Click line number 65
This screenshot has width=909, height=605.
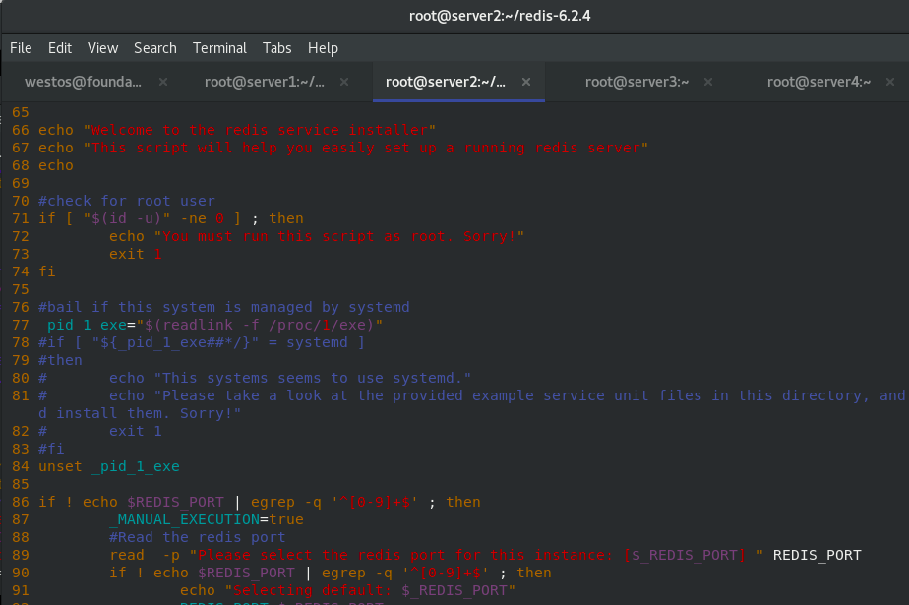pos(21,112)
